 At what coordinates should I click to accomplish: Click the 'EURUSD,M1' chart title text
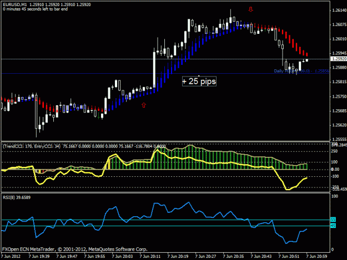pyautogui.click(x=15, y=4)
